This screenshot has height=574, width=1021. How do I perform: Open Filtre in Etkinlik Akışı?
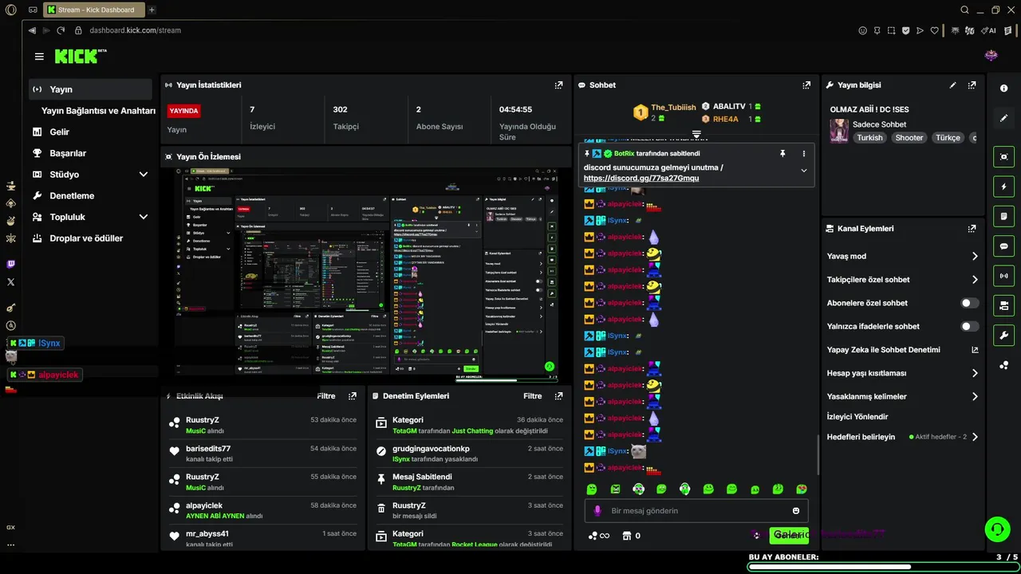click(x=326, y=396)
